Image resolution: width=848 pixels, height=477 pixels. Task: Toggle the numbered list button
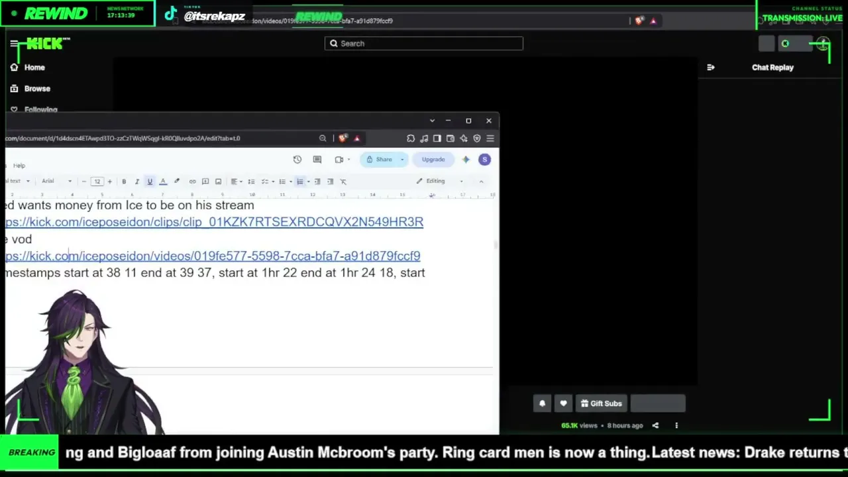[300, 182]
